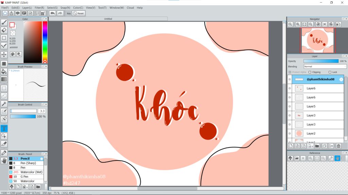The height and width of the screenshot is (195, 348).
Task: Click the cloud icon in top toolbar
Action: pos(5,13)
